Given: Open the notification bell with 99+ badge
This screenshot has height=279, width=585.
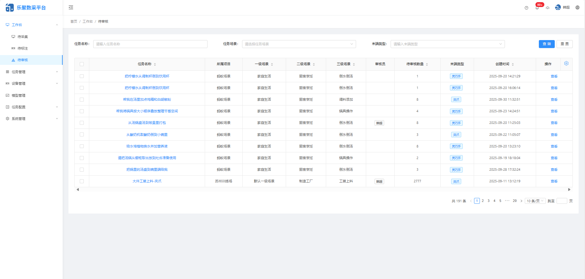Looking at the screenshot, I should [x=537, y=7].
